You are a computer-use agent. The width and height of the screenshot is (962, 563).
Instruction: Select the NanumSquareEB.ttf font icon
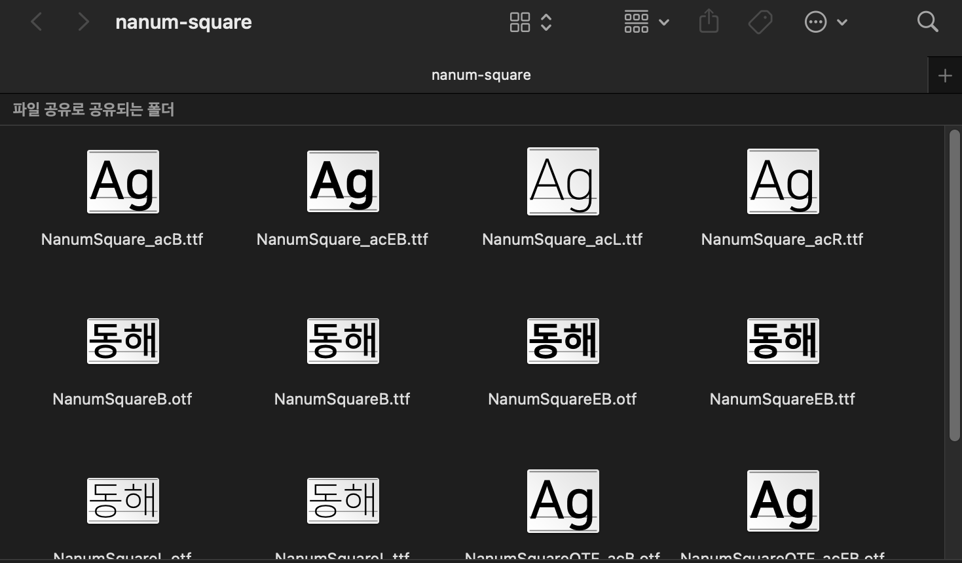783,340
